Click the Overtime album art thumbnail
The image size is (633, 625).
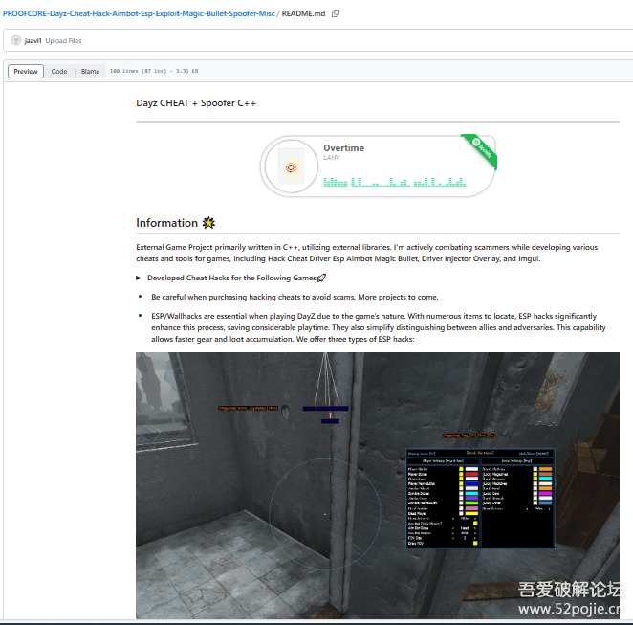(x=291, y=167)
